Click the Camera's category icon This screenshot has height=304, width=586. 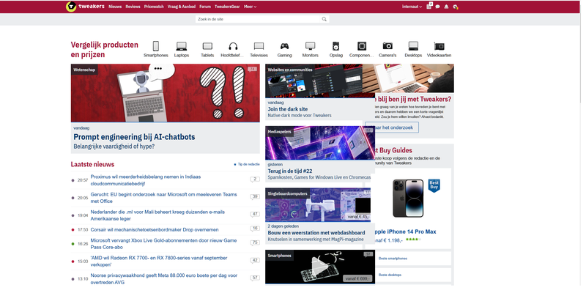point(387,46)
